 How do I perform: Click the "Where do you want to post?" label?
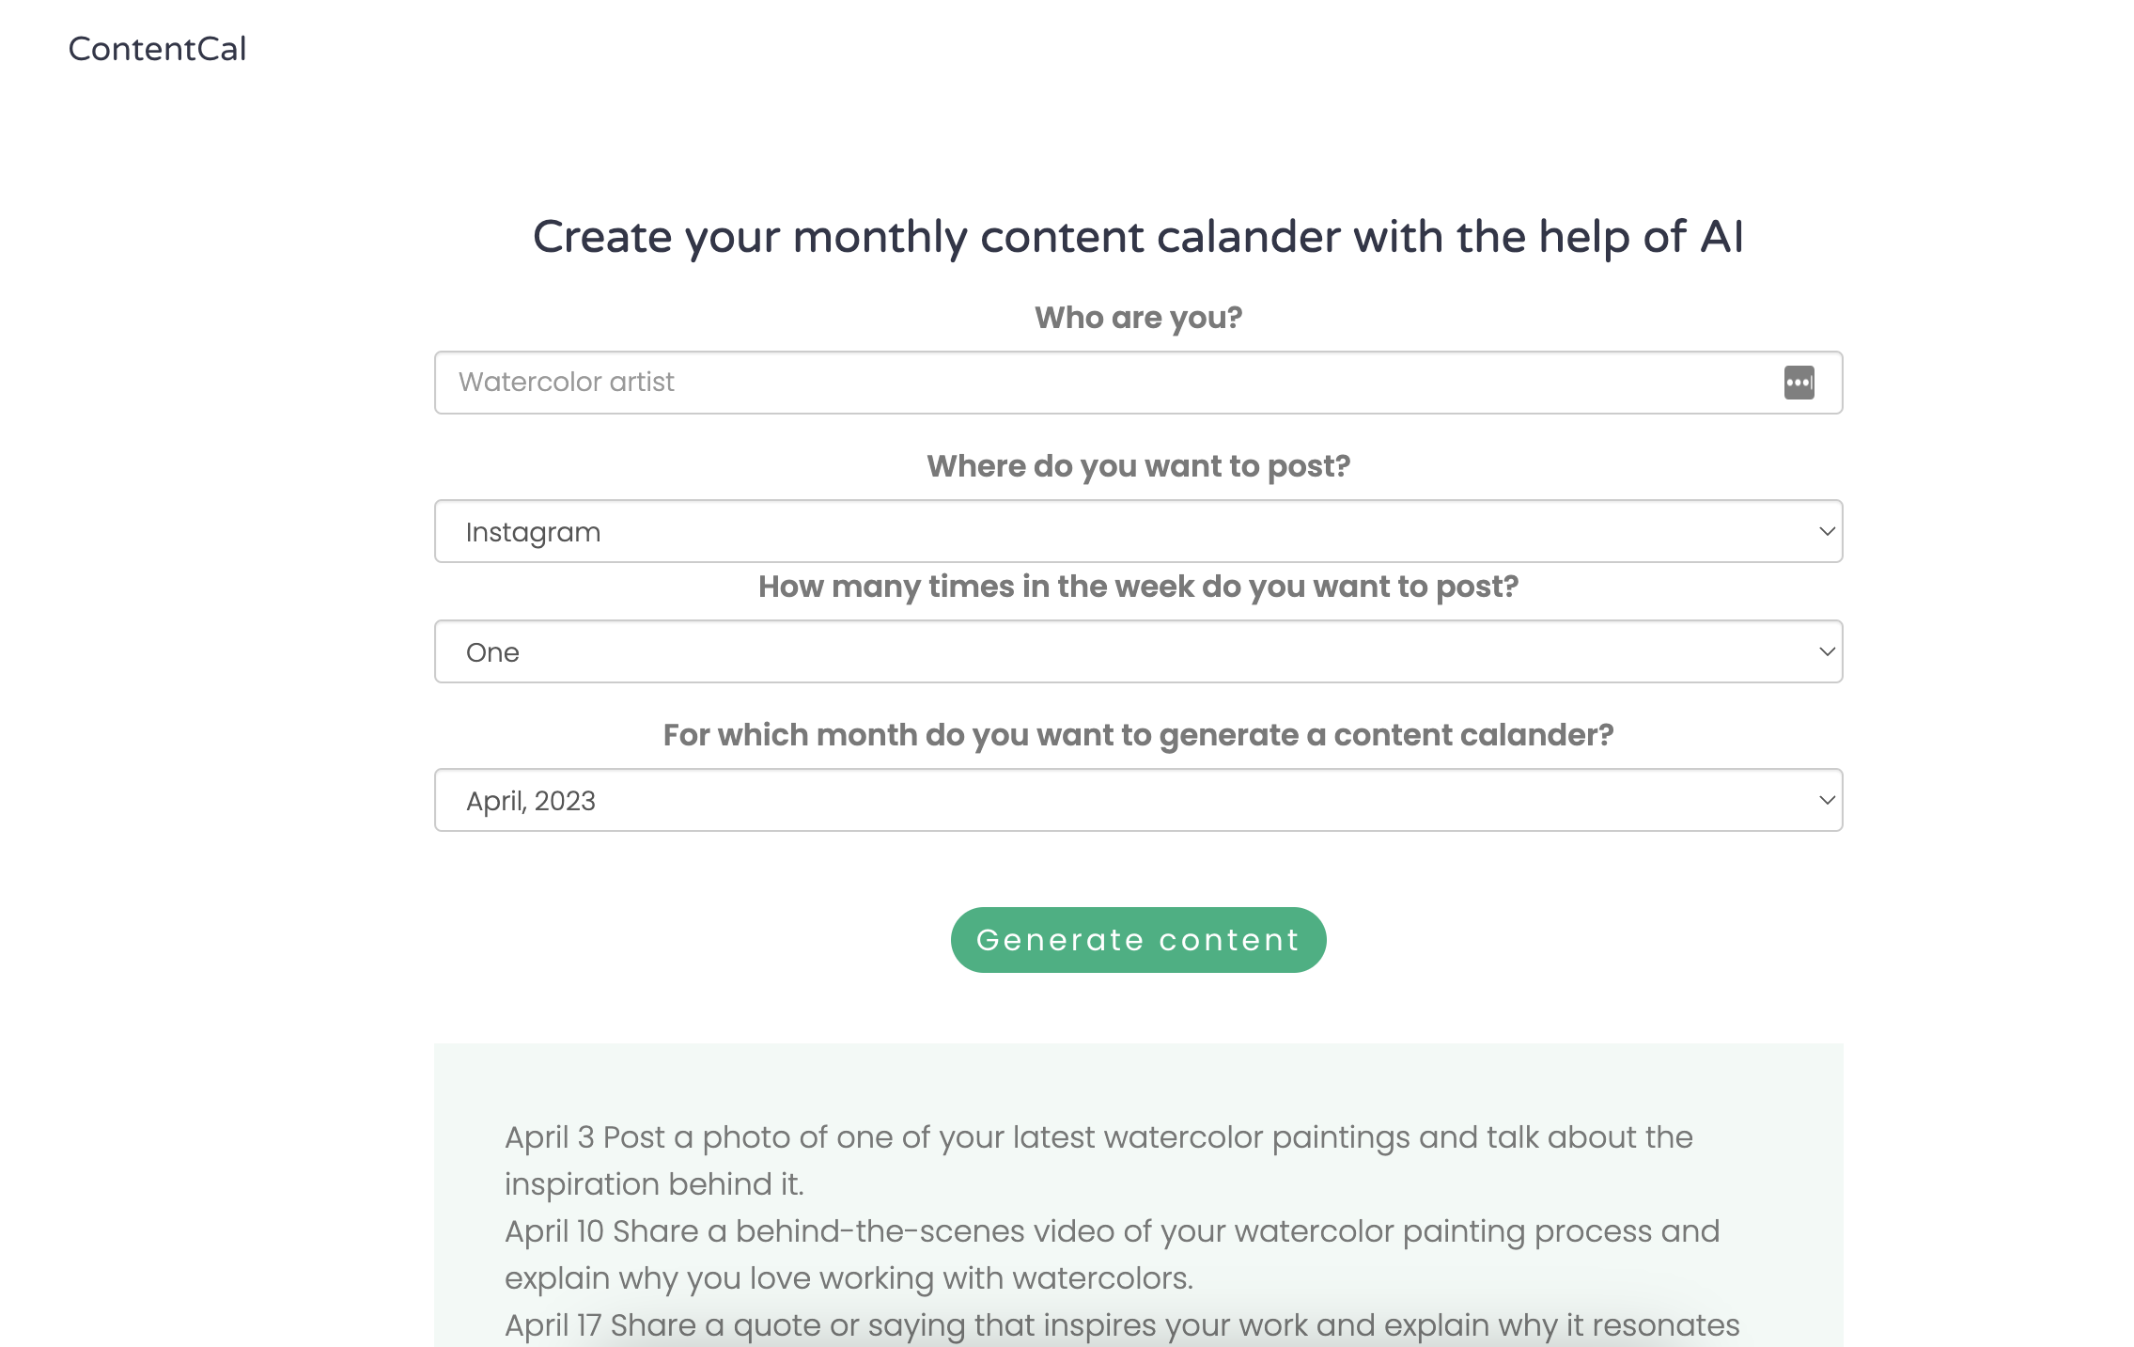tap(1138, 465)
